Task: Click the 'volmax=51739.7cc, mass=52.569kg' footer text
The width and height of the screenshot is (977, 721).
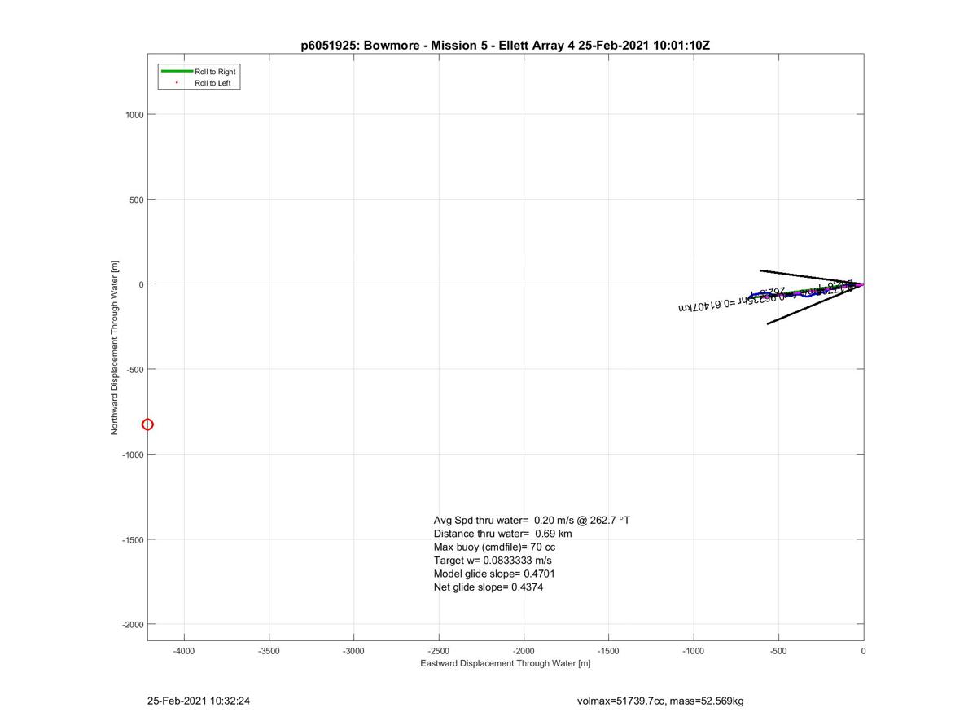Action: coord(659,701)
